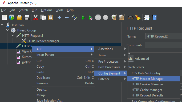Open the Options menu
The height and width of the screenshot is (102, 182).
tap(47, 10)
